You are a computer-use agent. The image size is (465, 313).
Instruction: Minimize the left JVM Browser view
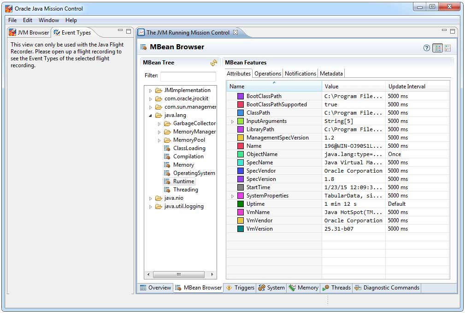[120, 30]
